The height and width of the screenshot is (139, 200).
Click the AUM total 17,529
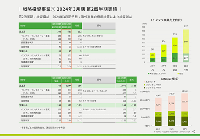(x=171, y=94)
